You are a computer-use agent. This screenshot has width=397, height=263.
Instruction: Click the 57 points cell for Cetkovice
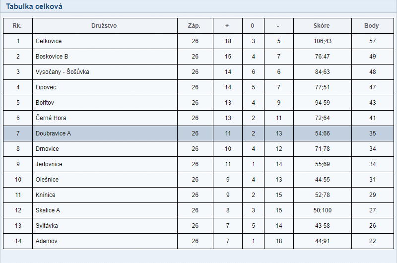point(373,41)
